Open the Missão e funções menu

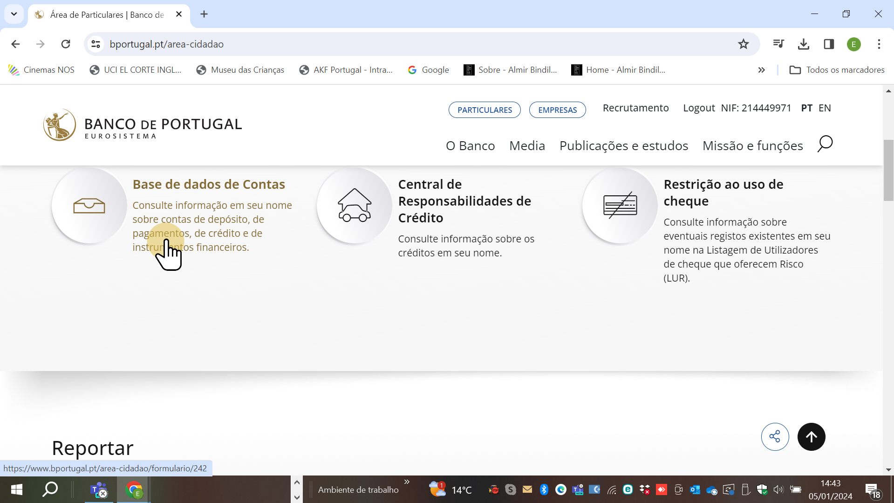tap(752, 146)
